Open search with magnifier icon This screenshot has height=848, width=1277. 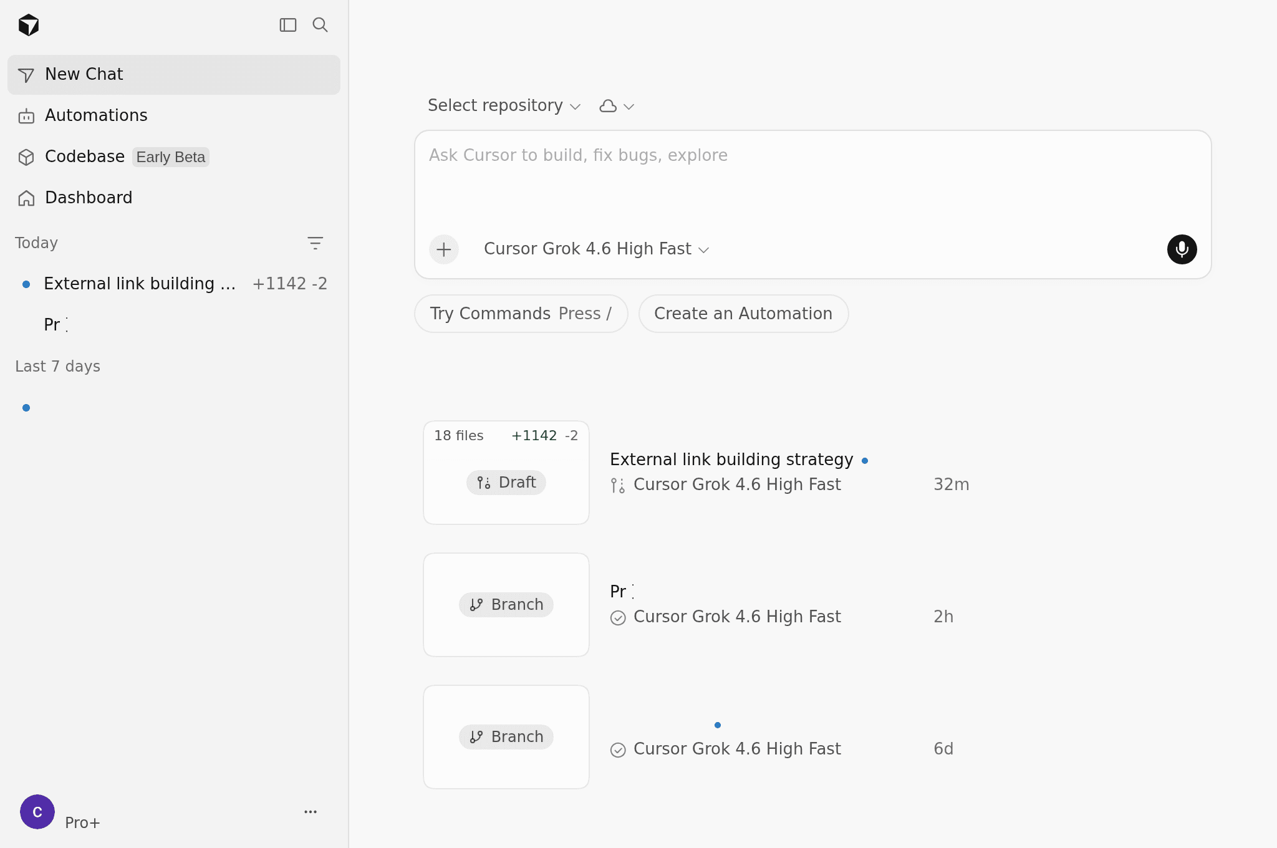tap(320, 25)
